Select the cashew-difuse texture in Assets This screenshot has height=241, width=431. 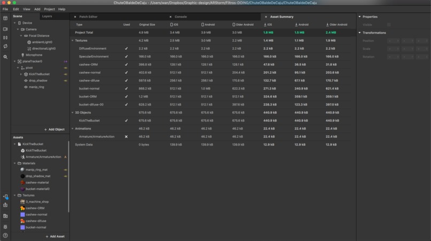tap(36, 221)
